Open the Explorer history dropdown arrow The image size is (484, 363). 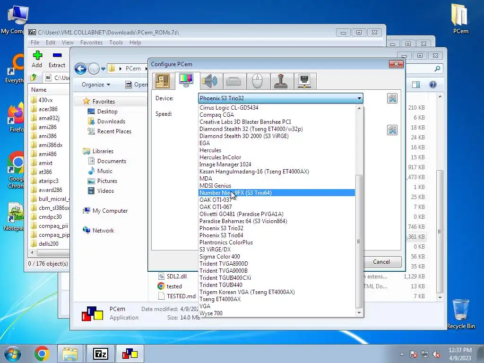click(103, 69)
